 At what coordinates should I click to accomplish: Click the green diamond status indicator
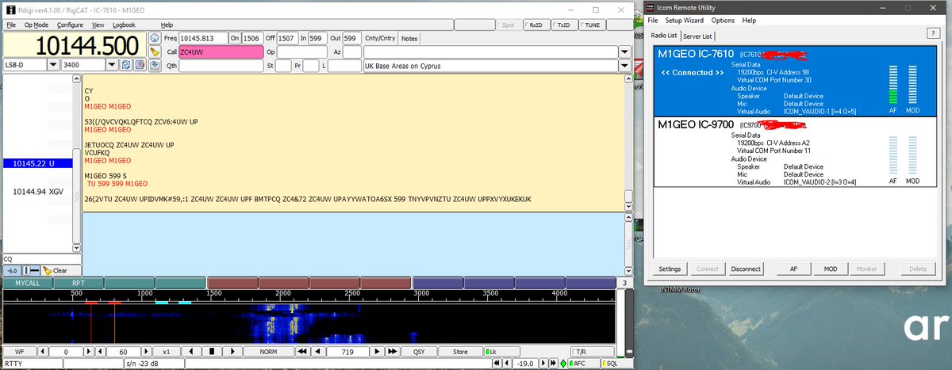562,364
